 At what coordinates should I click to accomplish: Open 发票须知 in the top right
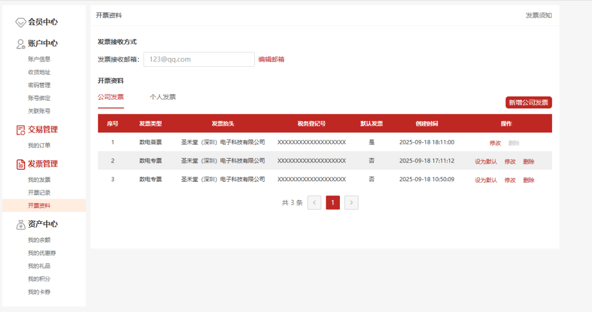(x=538, y=15)
